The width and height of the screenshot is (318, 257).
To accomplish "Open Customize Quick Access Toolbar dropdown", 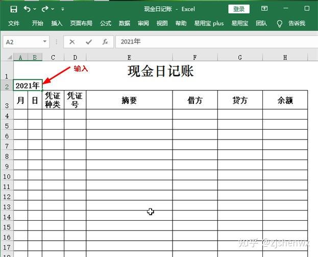I will (62, 9).
